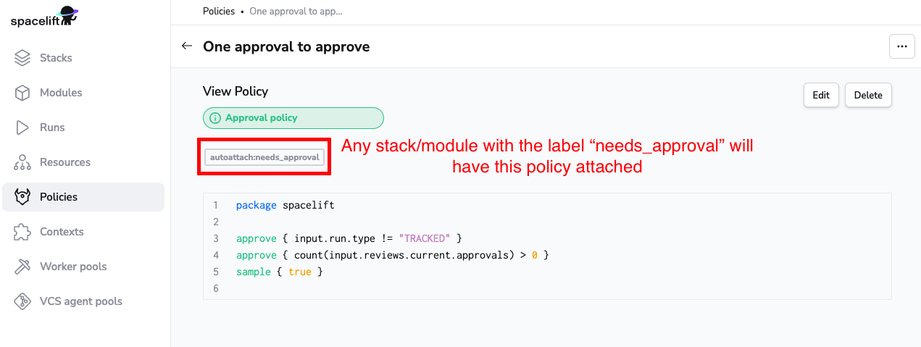This screenshot has height=347, width=921.
Task: Open Stacks via its layers icon
Action: tap(22, 58)
